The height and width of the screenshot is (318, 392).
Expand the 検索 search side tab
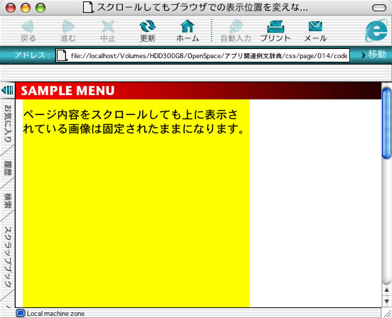coord(8,201)
